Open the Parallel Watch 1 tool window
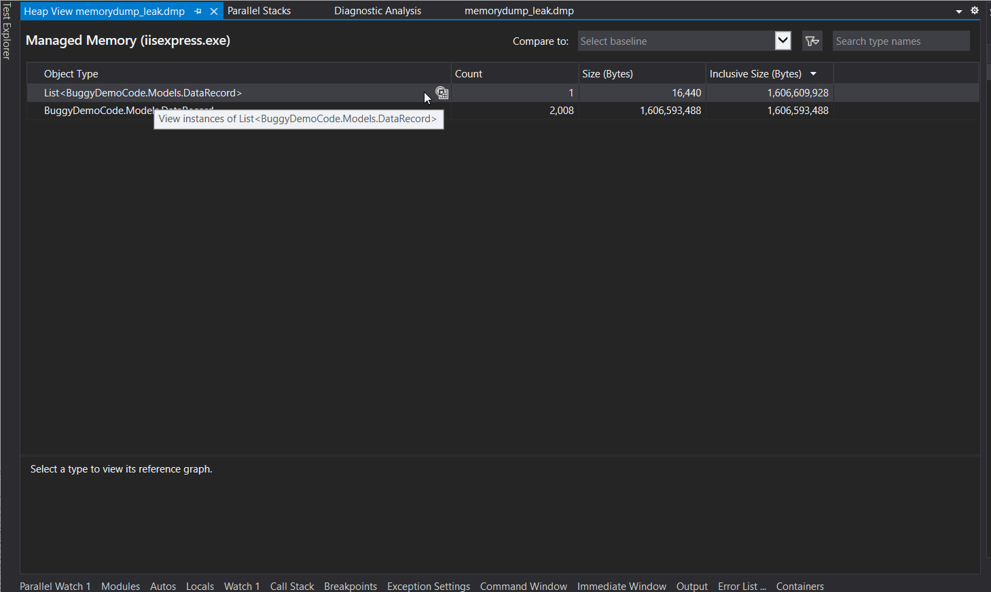The height and width of the screenshot is (592, 991). (55, 586)
